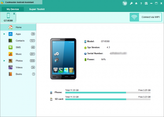The height and width of the screenshot is (117, 164).
Task: Open the shopping cart purchase icon
Action: (125, 3)
